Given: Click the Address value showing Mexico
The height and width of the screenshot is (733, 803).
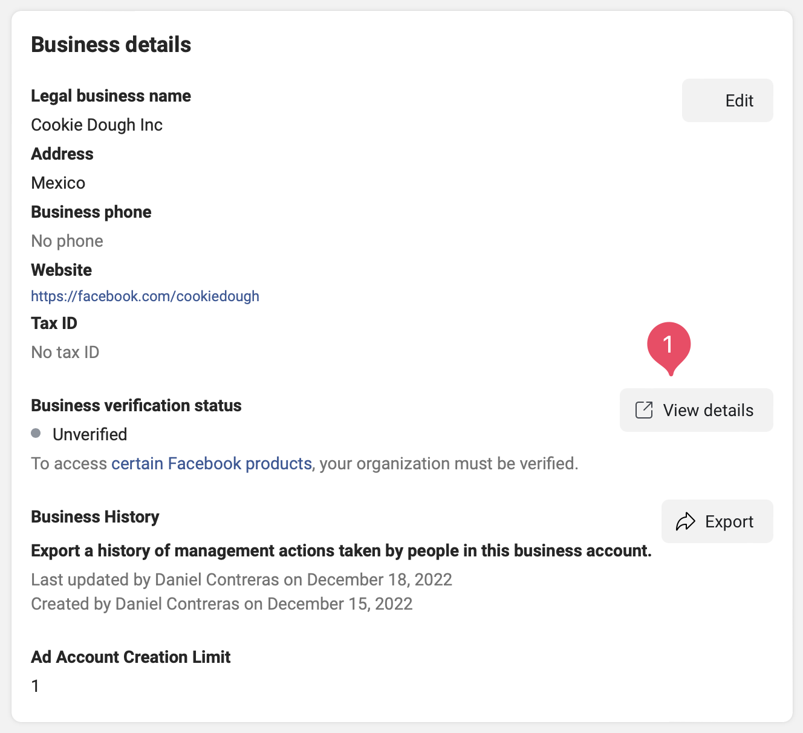Looking at the screenshot, I should [x=58, y=183].
